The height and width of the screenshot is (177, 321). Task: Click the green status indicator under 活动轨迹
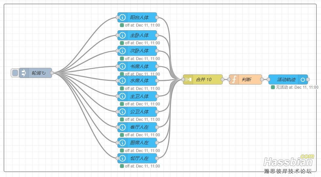[273, 87]
